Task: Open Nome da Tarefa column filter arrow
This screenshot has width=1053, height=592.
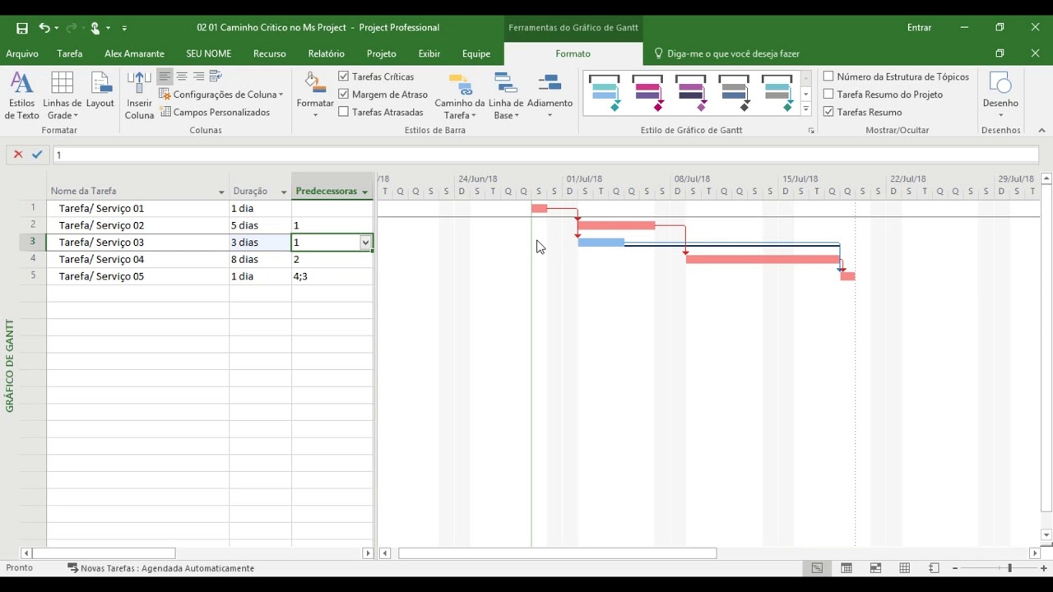Action: click(221, 192)
